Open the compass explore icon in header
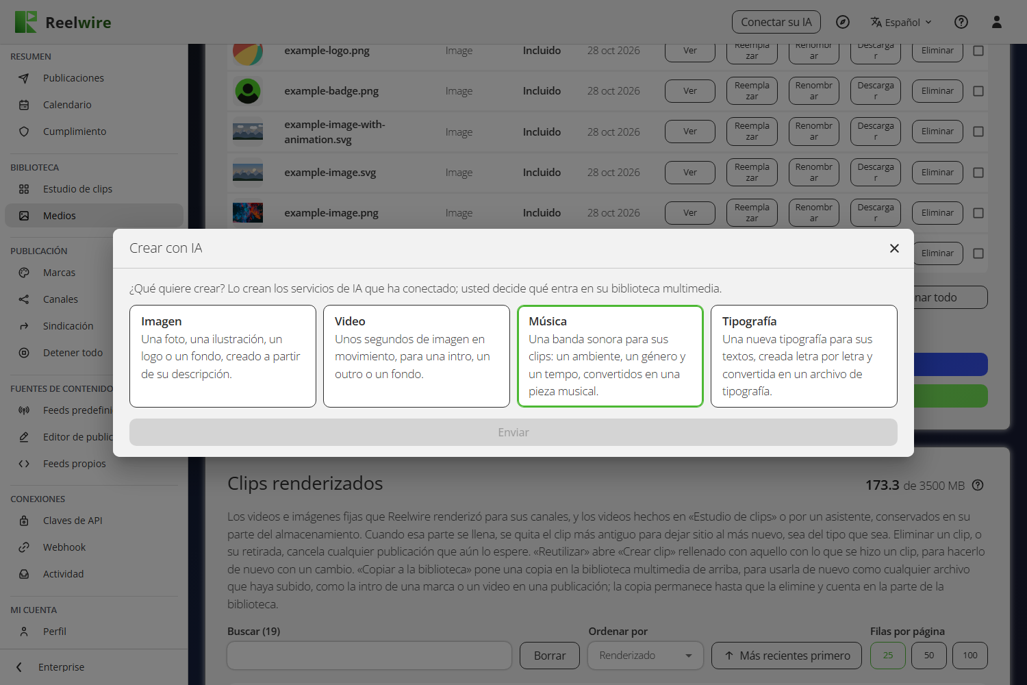 (x=843, y=22)
